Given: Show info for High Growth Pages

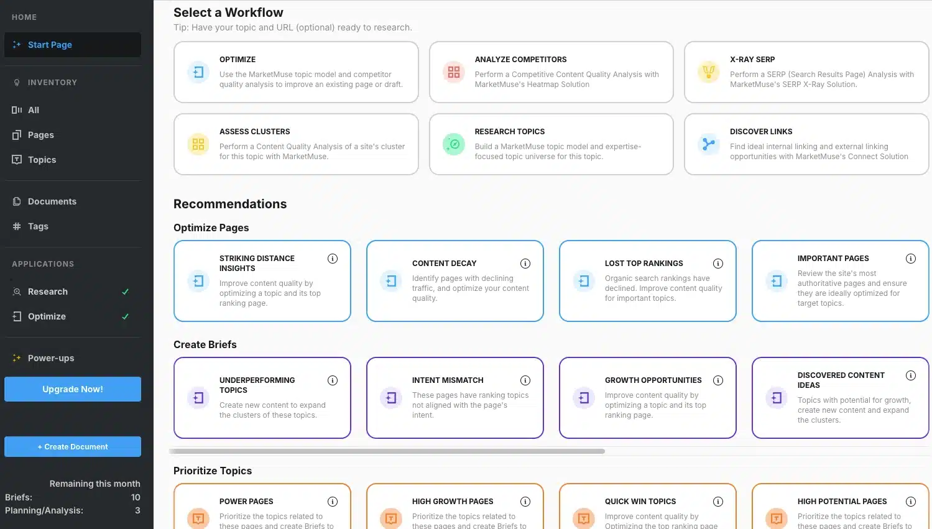Looking at the screenshot, I should point(525,502).
